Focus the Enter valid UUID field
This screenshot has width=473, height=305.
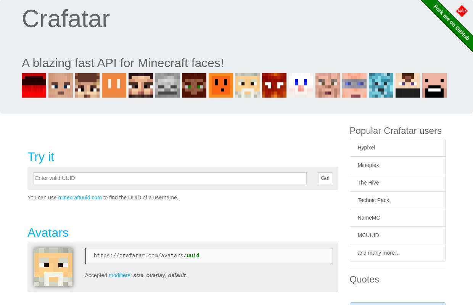[x=170, y=178]
